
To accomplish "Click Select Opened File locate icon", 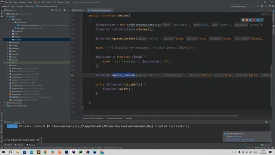I will [x=52, y=10].
